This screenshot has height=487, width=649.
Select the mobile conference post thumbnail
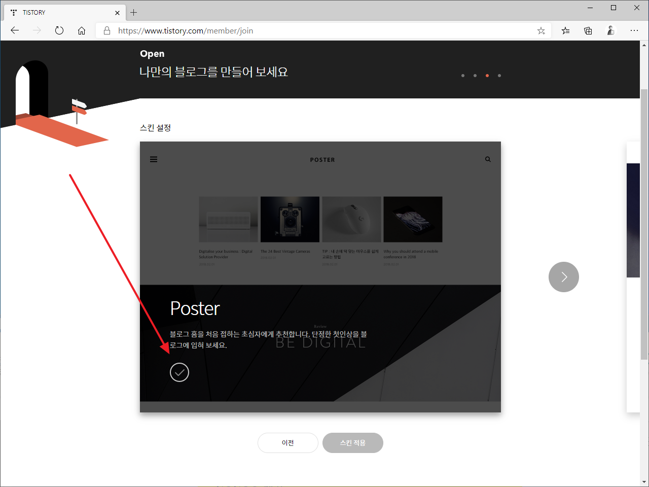[x=413, y=219]
